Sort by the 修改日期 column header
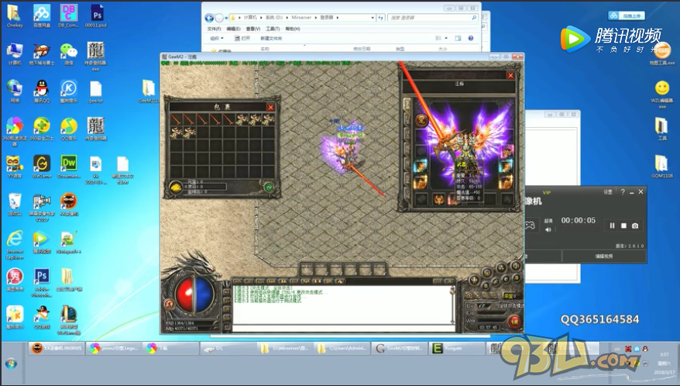This screenshot has height=386, width=680. [x=362, y=49]
